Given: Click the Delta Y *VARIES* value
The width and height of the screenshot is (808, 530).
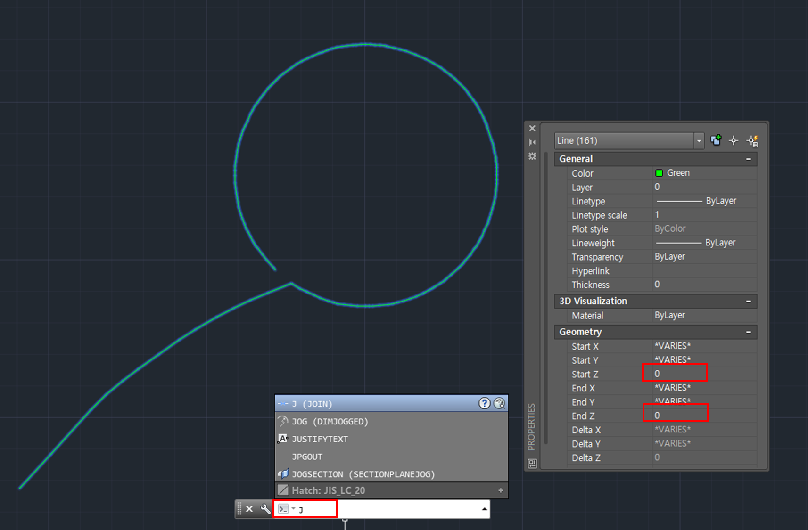Looking at the screenshot, I should (x=705, y=443).
